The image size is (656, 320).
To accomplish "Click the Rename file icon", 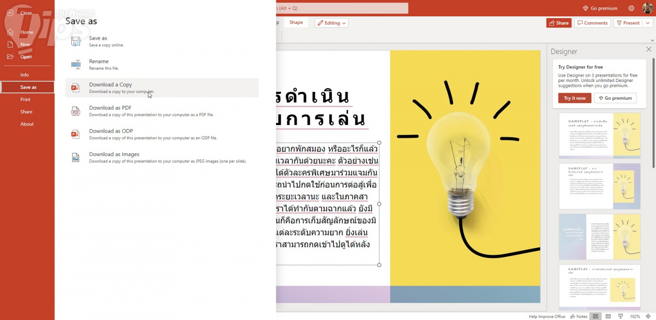I will (76, 64).
